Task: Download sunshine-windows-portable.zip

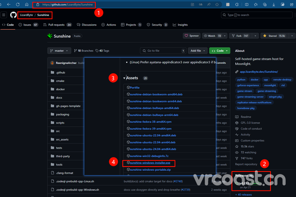Action: click(x=150, y=169)
